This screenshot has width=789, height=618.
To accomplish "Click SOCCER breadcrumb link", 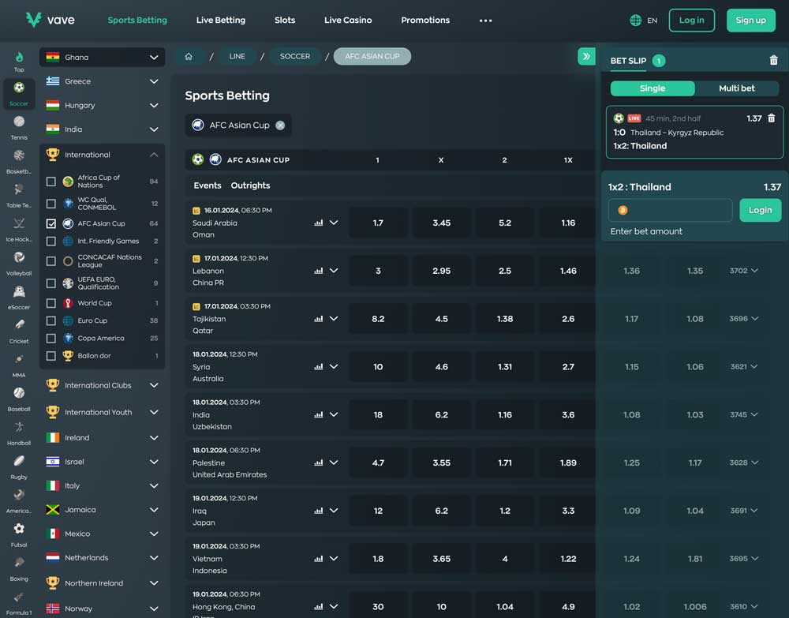I will point(295,56).
